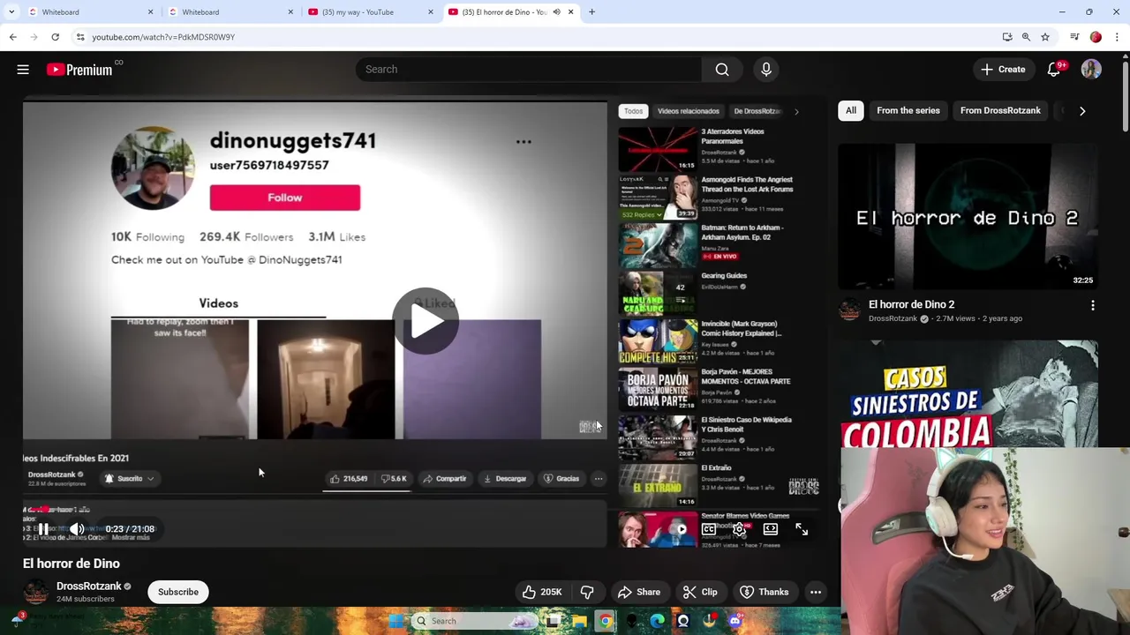The image size is (1130, 635).
Task: Subscribe to DrossRotzank channel
Action: click(178, 592)
